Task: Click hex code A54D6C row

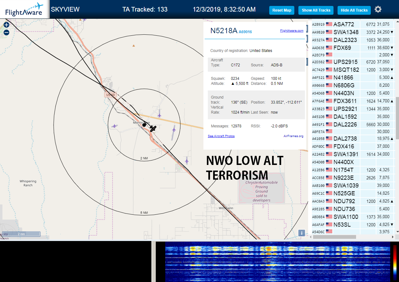Action: click(x=353, y=232)
